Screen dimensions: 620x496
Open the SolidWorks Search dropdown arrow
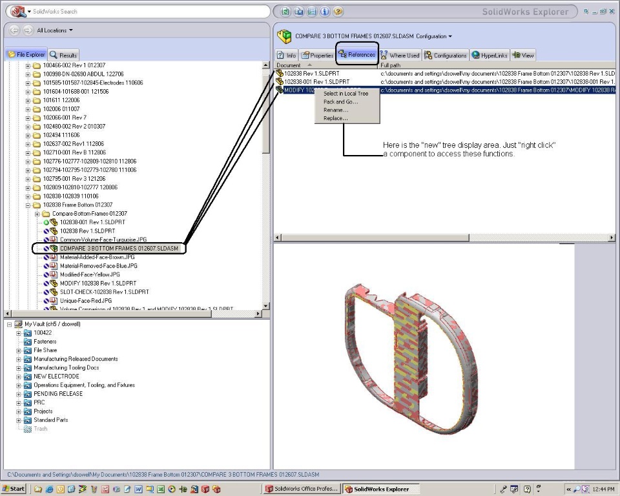point(29,12)
